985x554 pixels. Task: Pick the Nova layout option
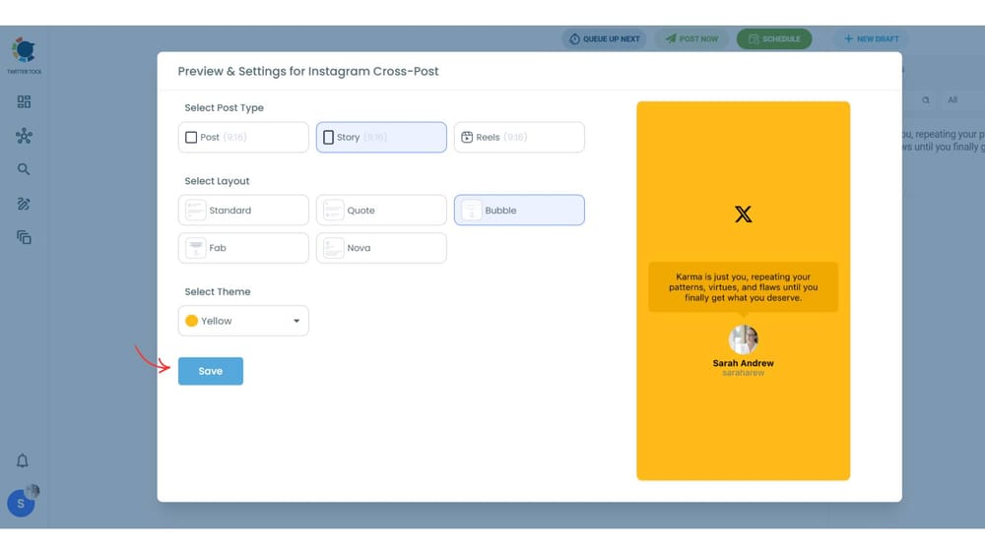(381, 248)
